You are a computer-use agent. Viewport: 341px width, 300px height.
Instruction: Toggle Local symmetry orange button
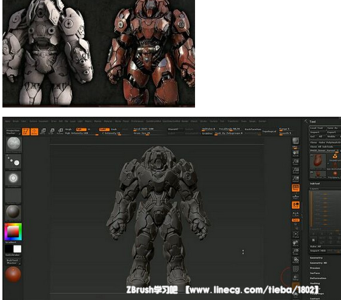[x=296, y=205]
